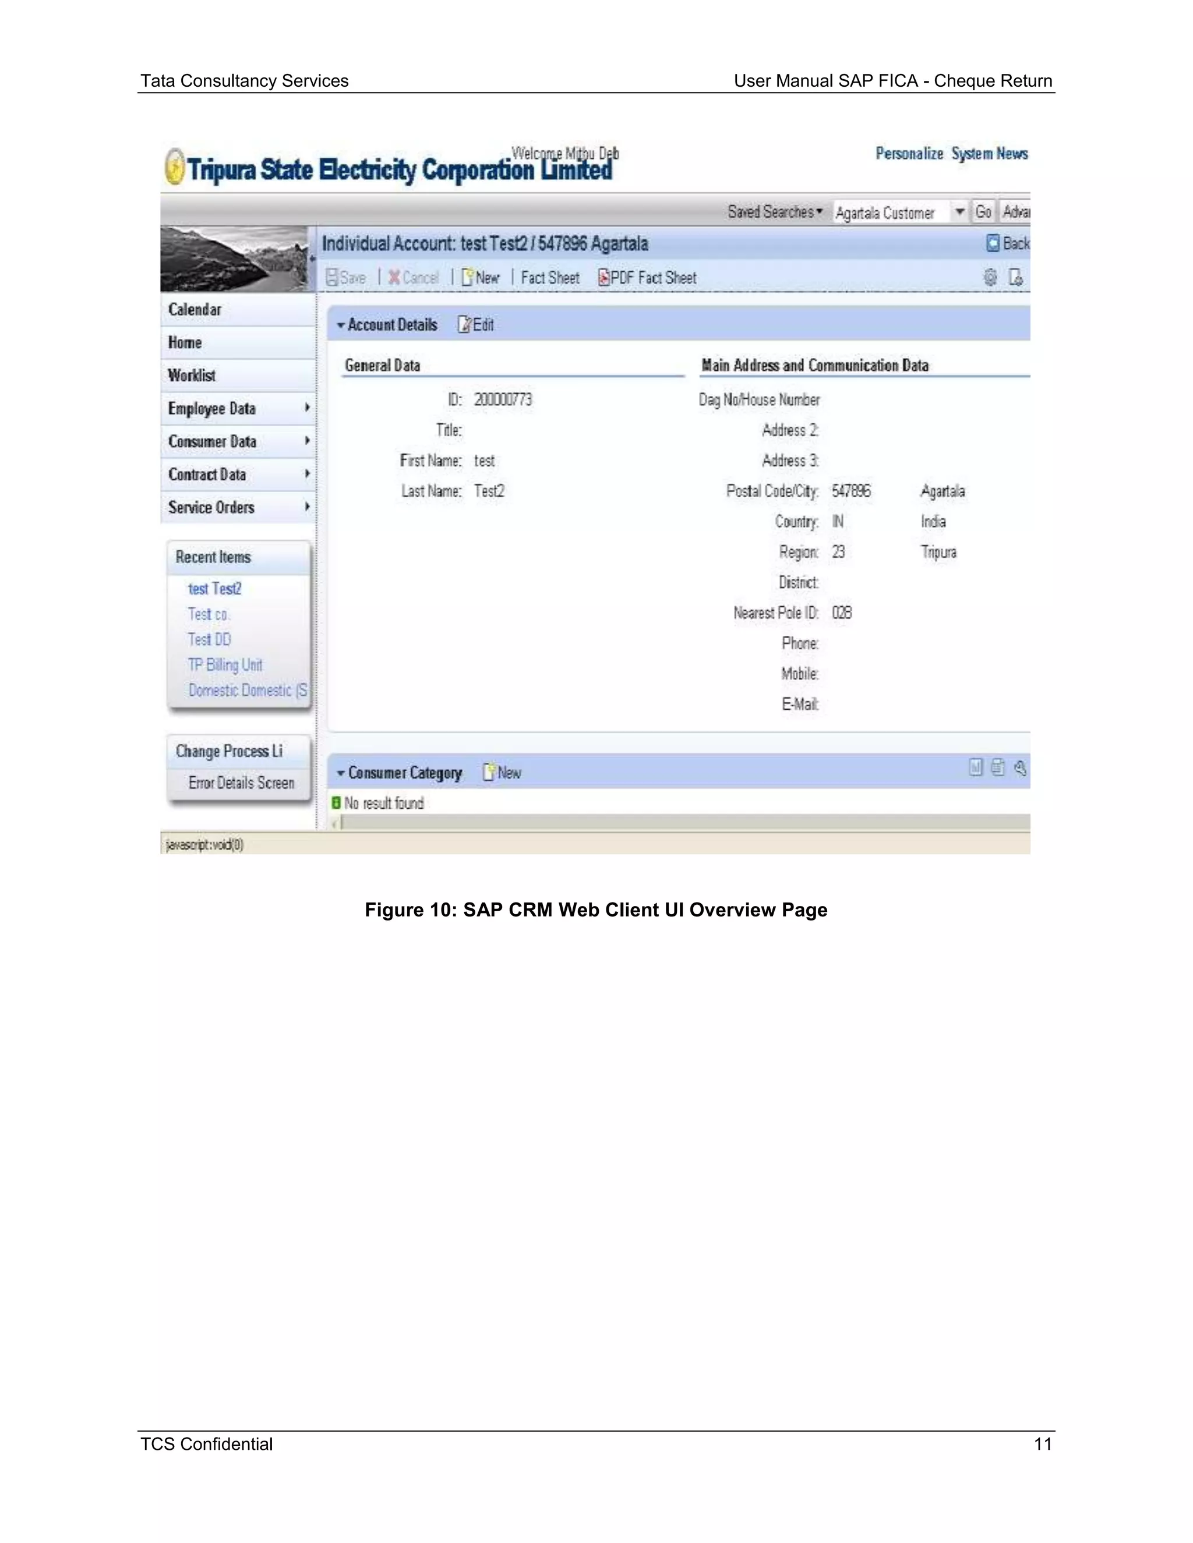The width and height of the screenshot is (1193, 1543).
Task: Open the Error Details Screen link
Action: pyautogui.click(x=241, y=783)
